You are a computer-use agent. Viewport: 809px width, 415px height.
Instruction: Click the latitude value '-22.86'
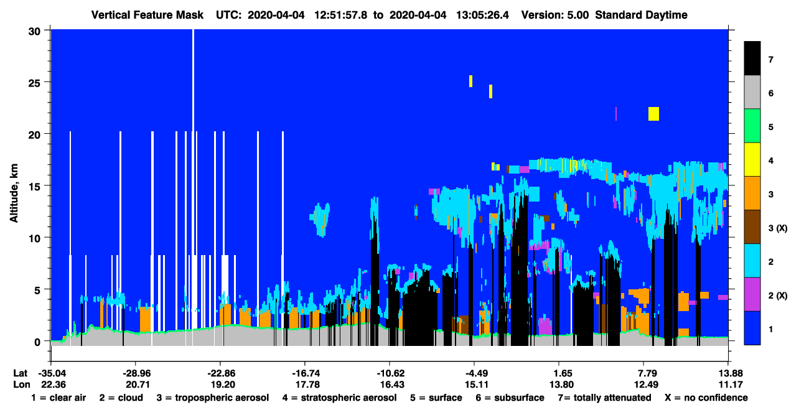click(x=220, y=373)
